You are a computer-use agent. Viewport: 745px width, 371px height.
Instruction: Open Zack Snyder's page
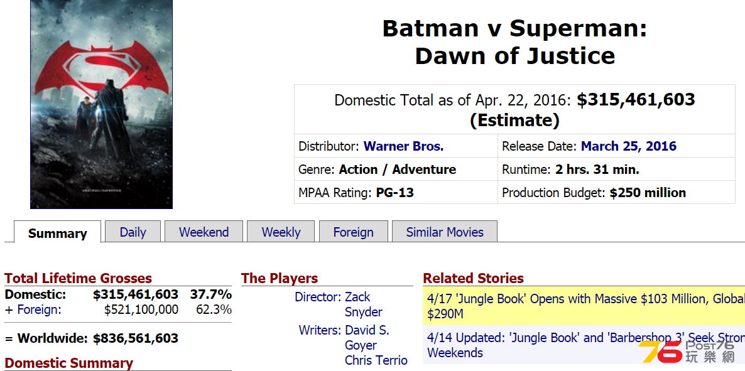364,304
